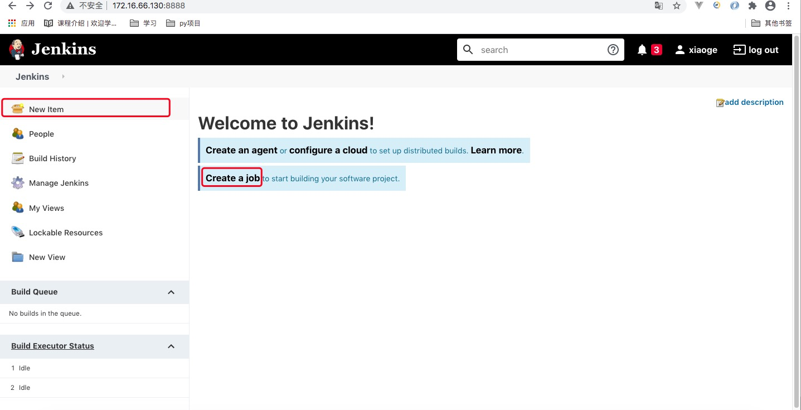Open New View in the sidebar
Screen dimensions: 801x410
tap(47, 257)
